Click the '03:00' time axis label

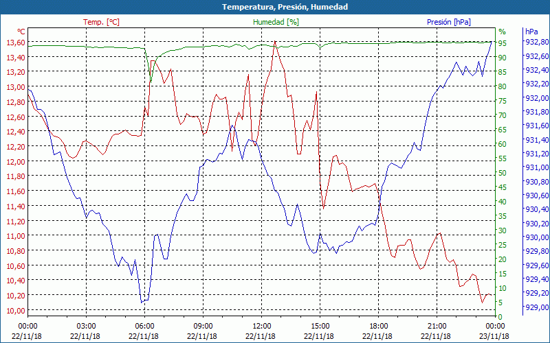tap(87, 327)
